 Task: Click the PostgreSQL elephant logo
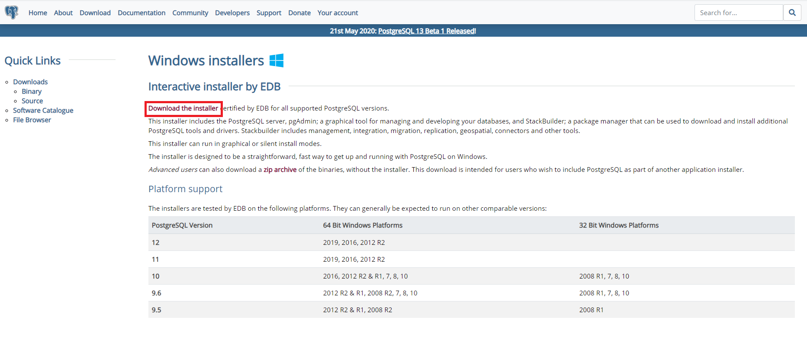point(12,13)
